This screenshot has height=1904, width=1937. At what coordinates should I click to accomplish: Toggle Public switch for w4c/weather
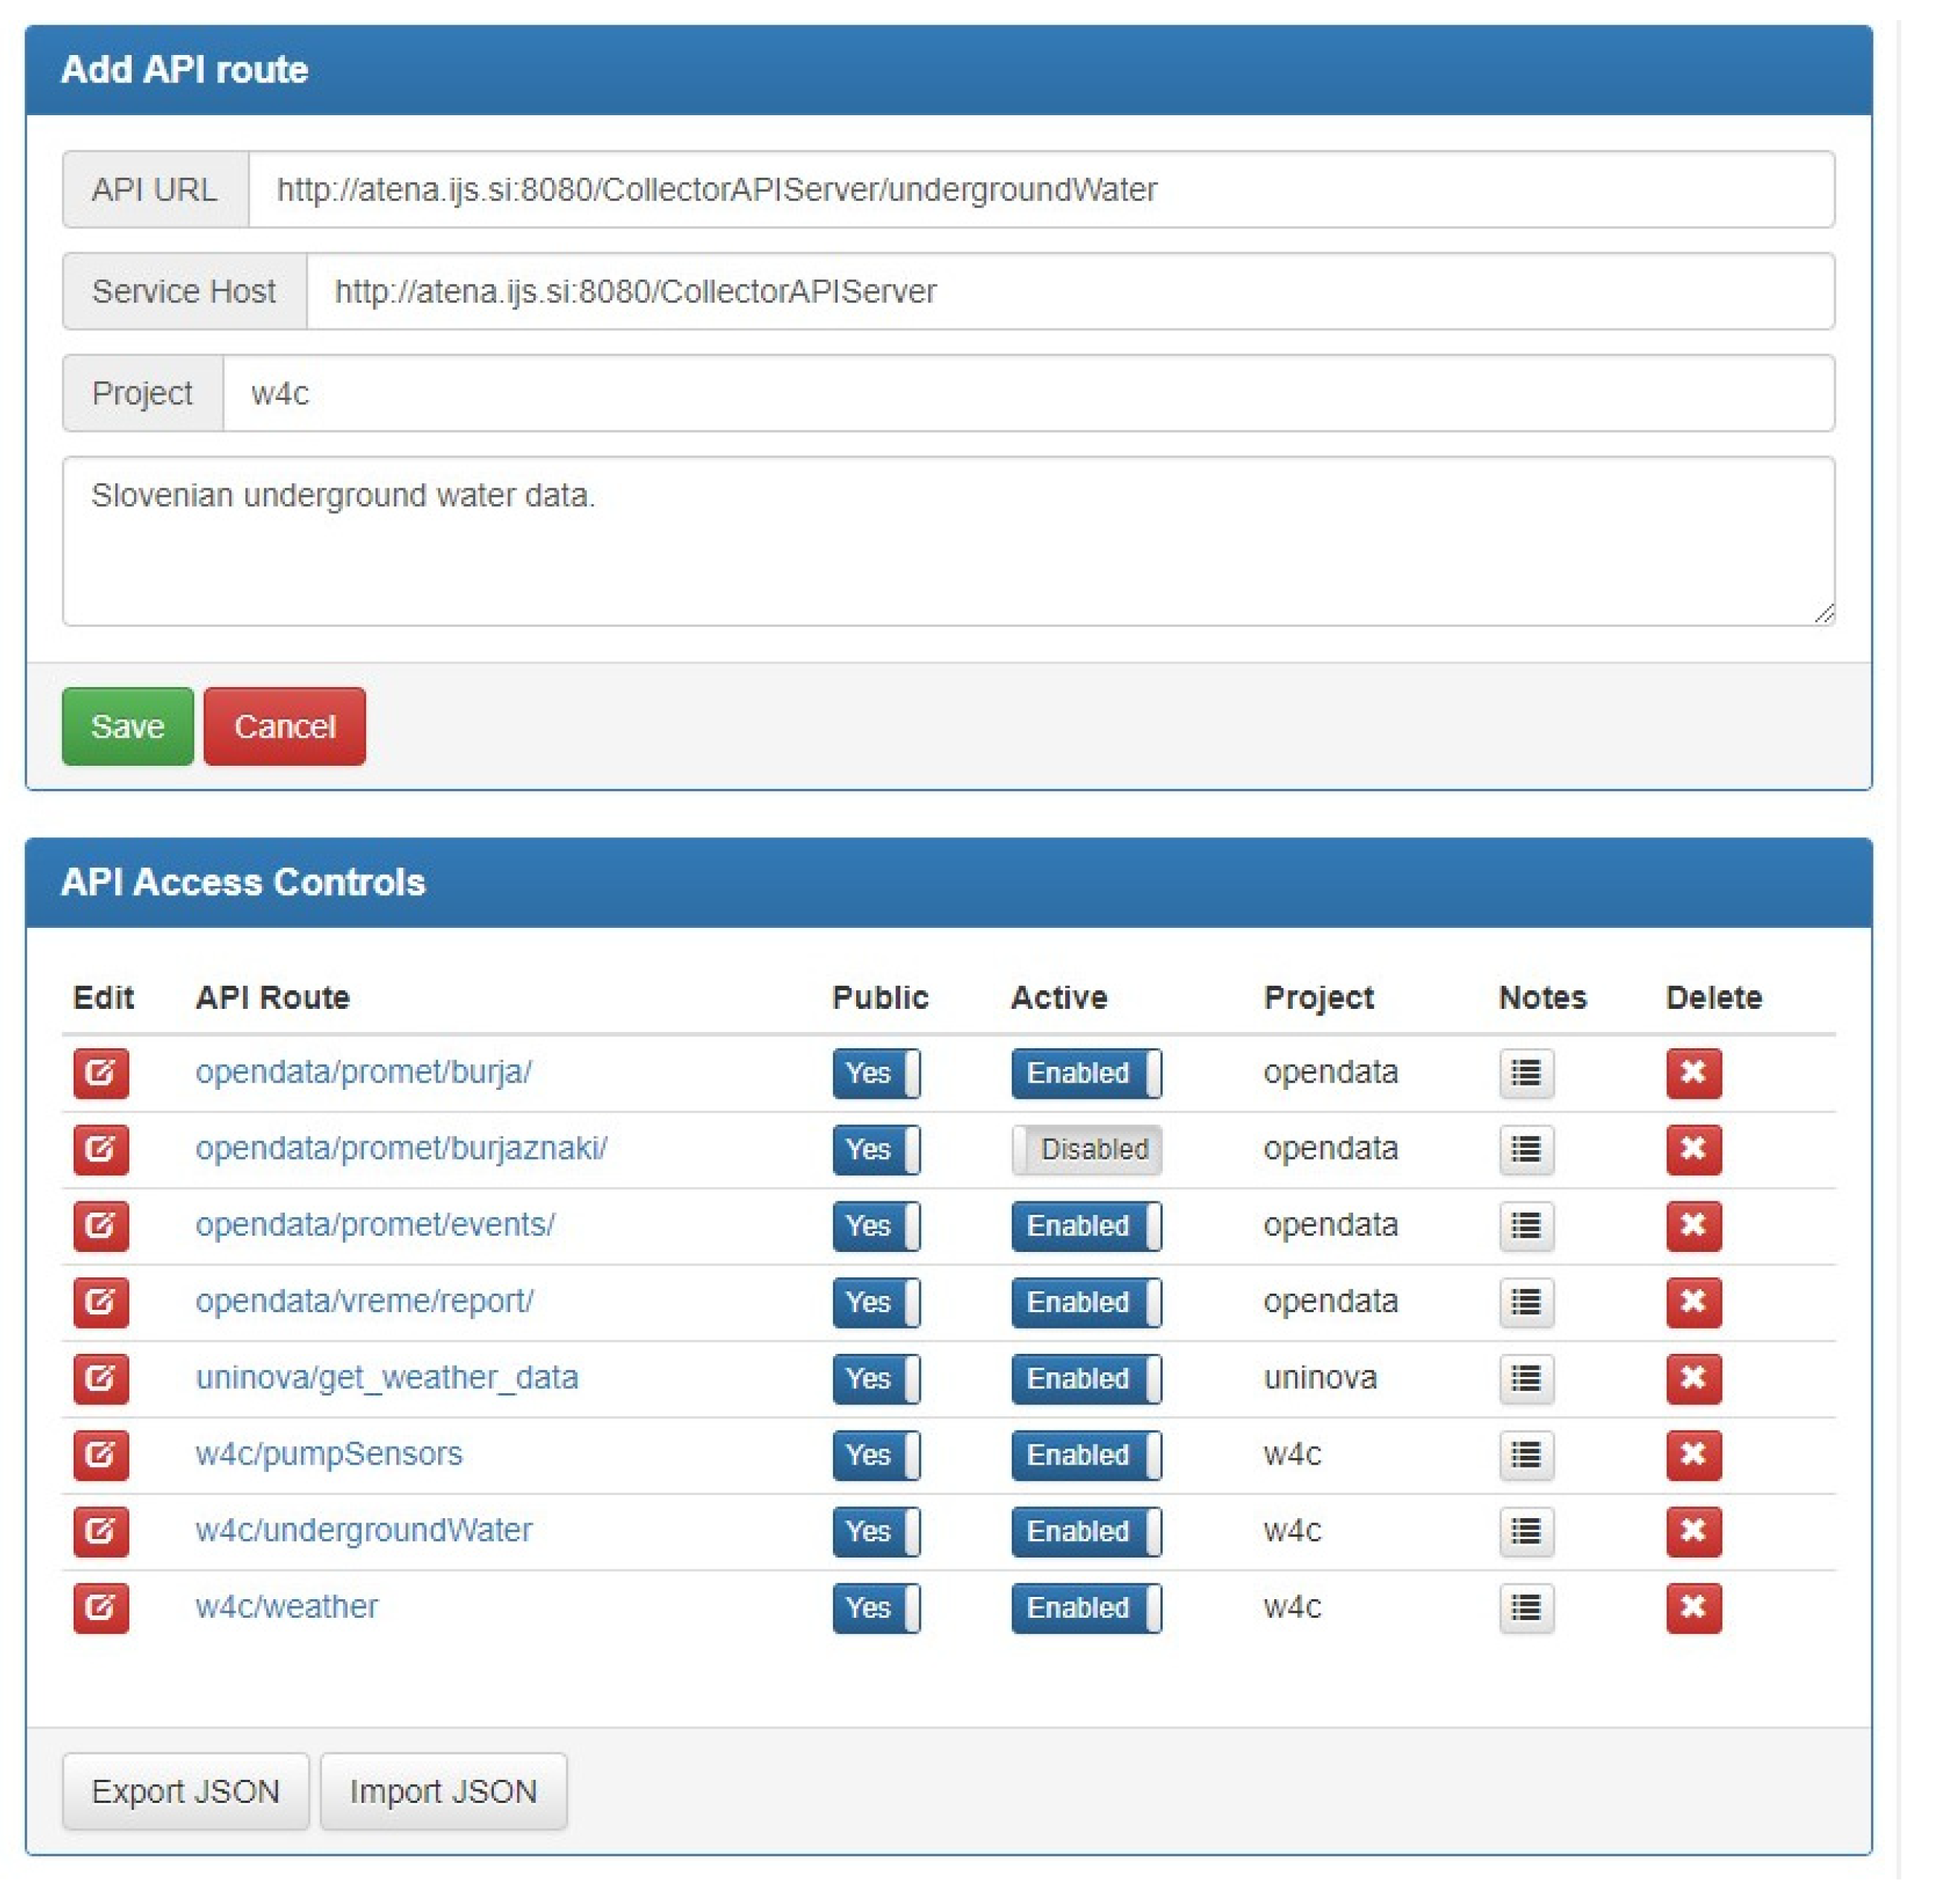[x=876, y=1607]
